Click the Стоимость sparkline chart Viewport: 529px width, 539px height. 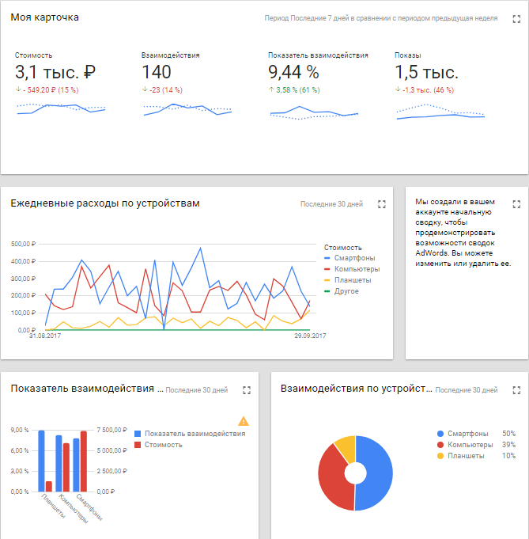tap(61, 108)
